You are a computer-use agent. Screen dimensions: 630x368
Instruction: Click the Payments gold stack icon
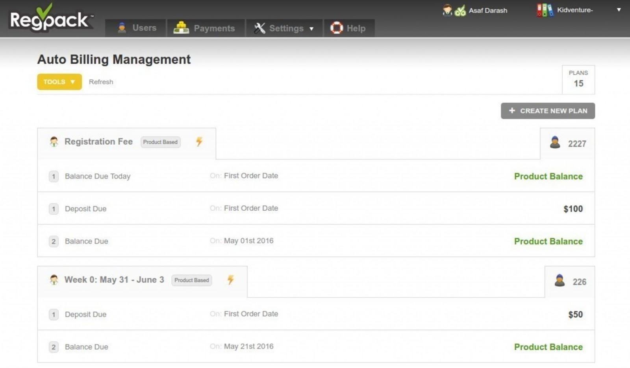pyautogui.click(x=181, y=28)
